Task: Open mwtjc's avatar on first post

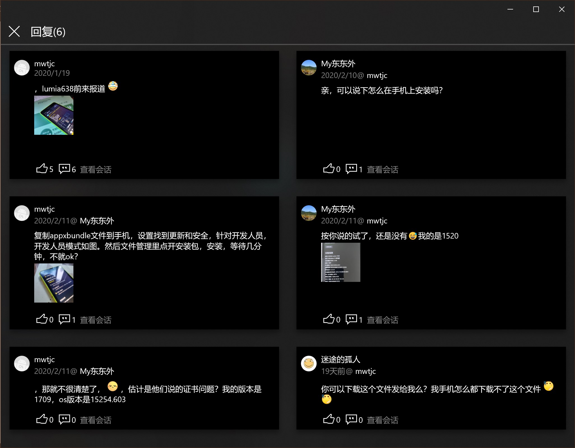Action: coord(22,68)
